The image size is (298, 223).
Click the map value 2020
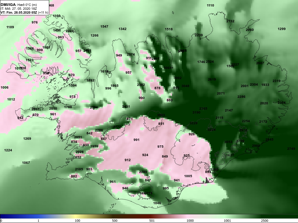(264, 103)
